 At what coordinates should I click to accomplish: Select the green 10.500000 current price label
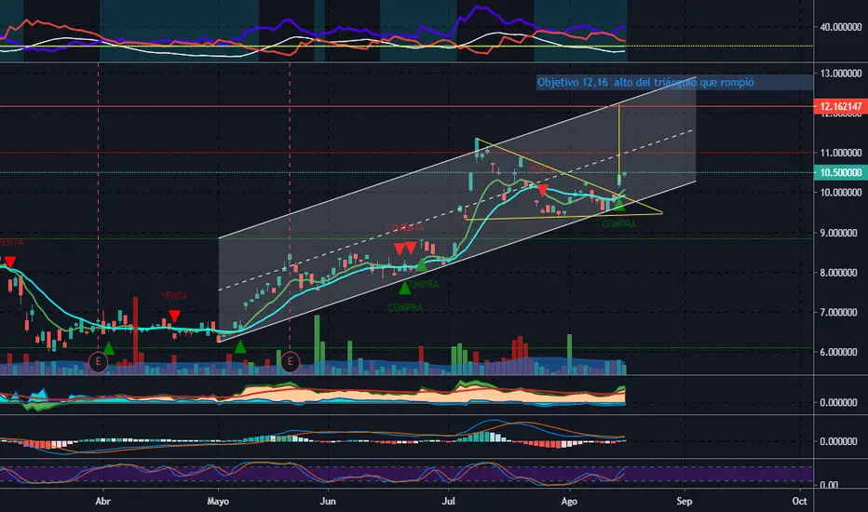[x=840, y=173]
